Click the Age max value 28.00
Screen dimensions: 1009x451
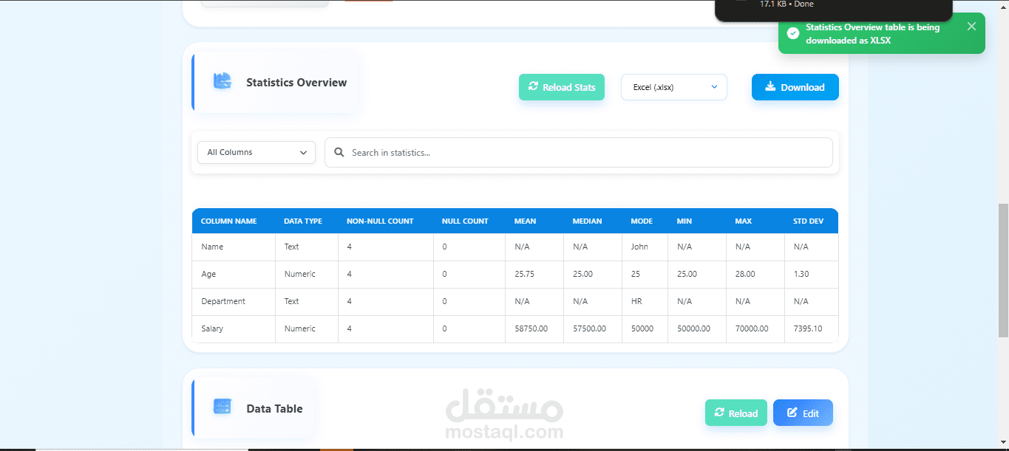[x=745, y=274]
